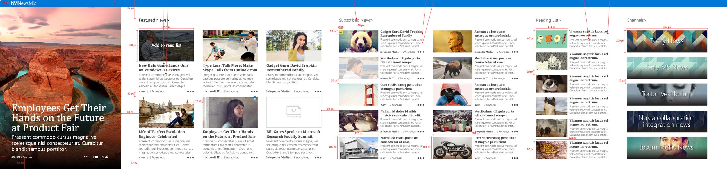Open ellipsis menu for Nullam id dolor story
This screenshot has width=727, height=169.
tap(421, 132)
